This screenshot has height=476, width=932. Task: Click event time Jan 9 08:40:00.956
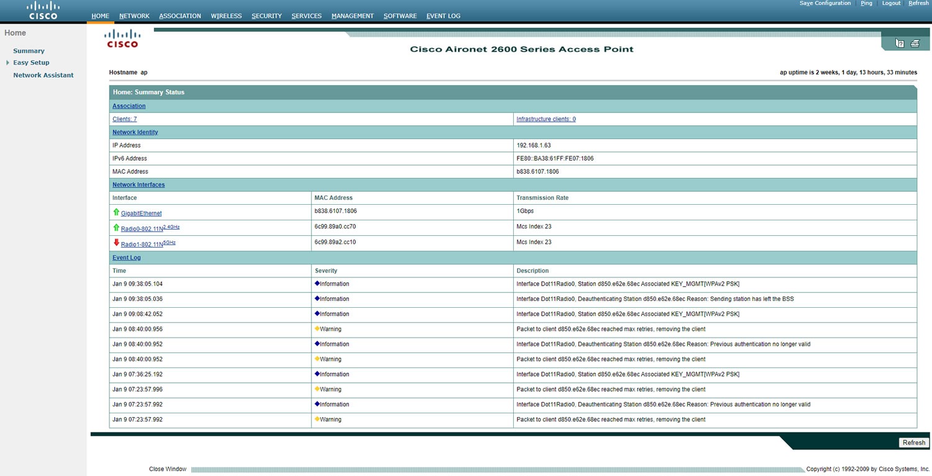[137, 329]
